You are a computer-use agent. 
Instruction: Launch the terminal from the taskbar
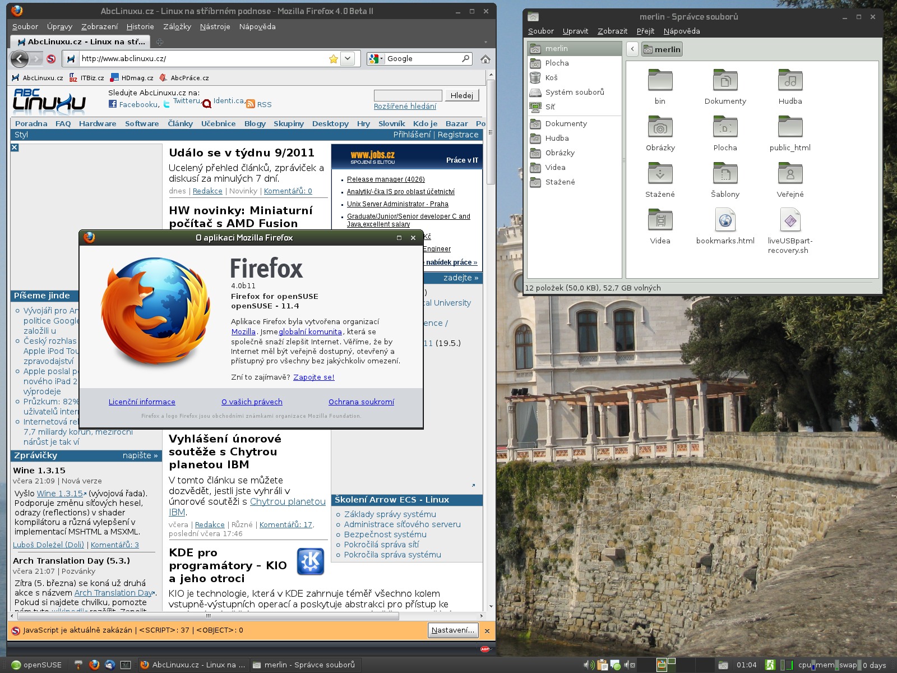126,665
